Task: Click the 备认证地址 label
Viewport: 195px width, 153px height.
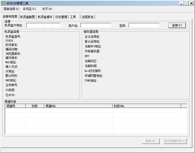Action: point(93,41)
